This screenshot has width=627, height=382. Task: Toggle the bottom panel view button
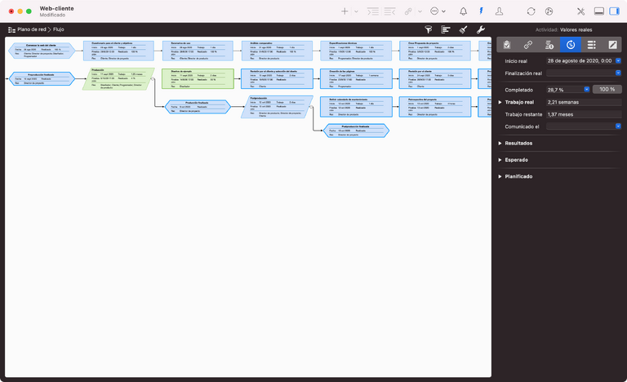pos(598,11)
